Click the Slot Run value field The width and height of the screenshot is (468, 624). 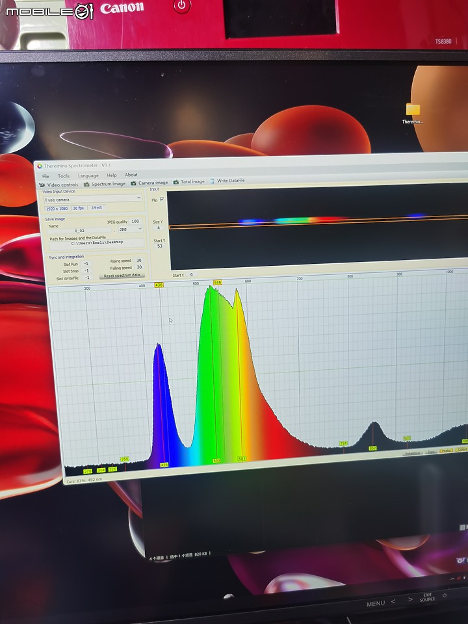86,264
